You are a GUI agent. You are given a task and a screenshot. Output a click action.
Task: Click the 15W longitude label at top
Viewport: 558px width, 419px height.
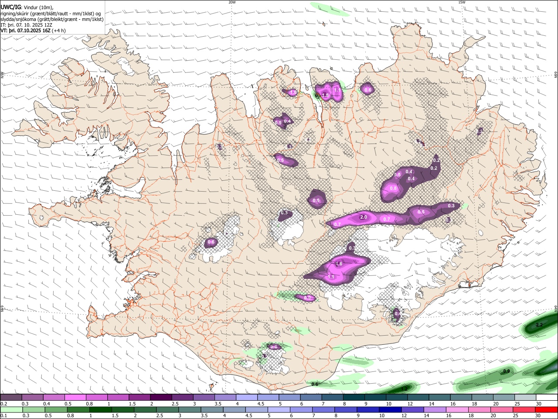coord(462,2)
